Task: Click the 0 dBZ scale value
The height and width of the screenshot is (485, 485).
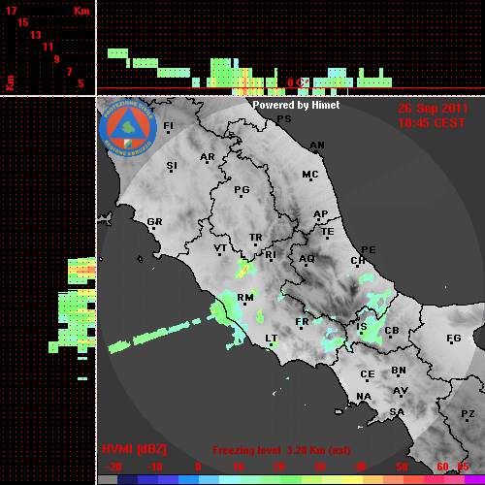Action: 198,467
